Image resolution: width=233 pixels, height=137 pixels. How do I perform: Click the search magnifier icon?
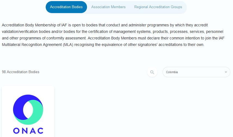click(x=152, y=72)
